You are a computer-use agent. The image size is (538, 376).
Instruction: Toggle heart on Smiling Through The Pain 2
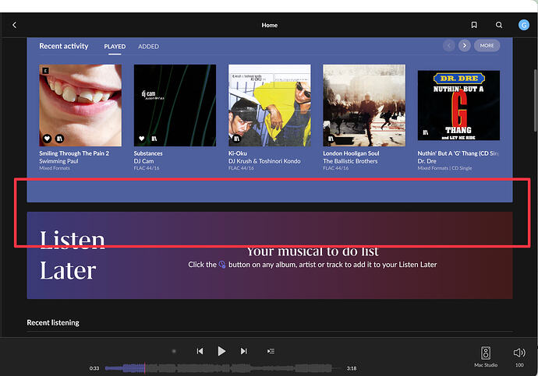[47, 139]
